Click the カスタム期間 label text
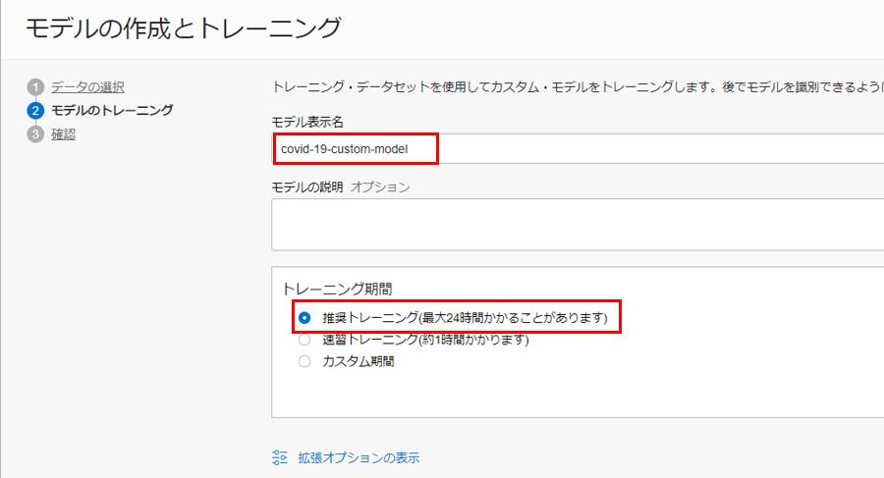 358,361
